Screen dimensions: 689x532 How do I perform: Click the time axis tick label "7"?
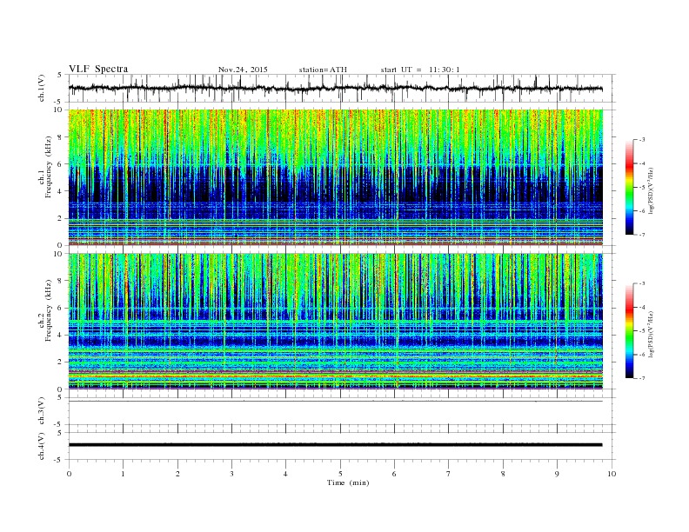pyautogui.click(x=448, y=474)
